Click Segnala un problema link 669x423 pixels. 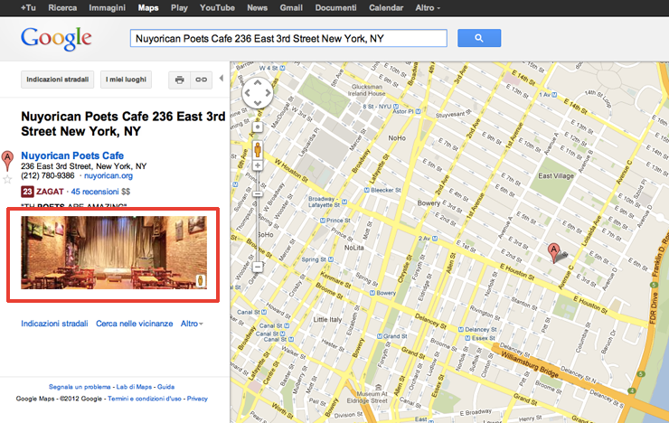point(80,387)
